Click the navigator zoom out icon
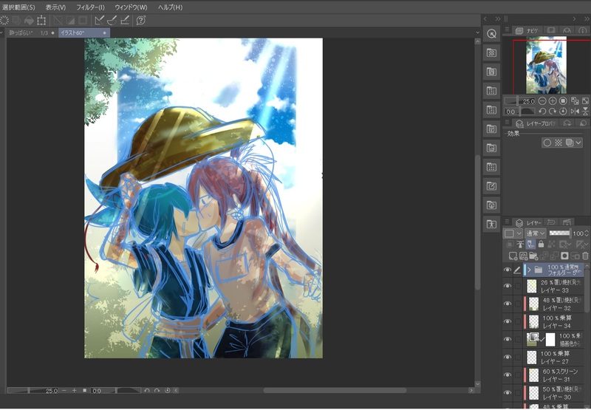Viewport: 591px width, 410px height. click(542, 101)
